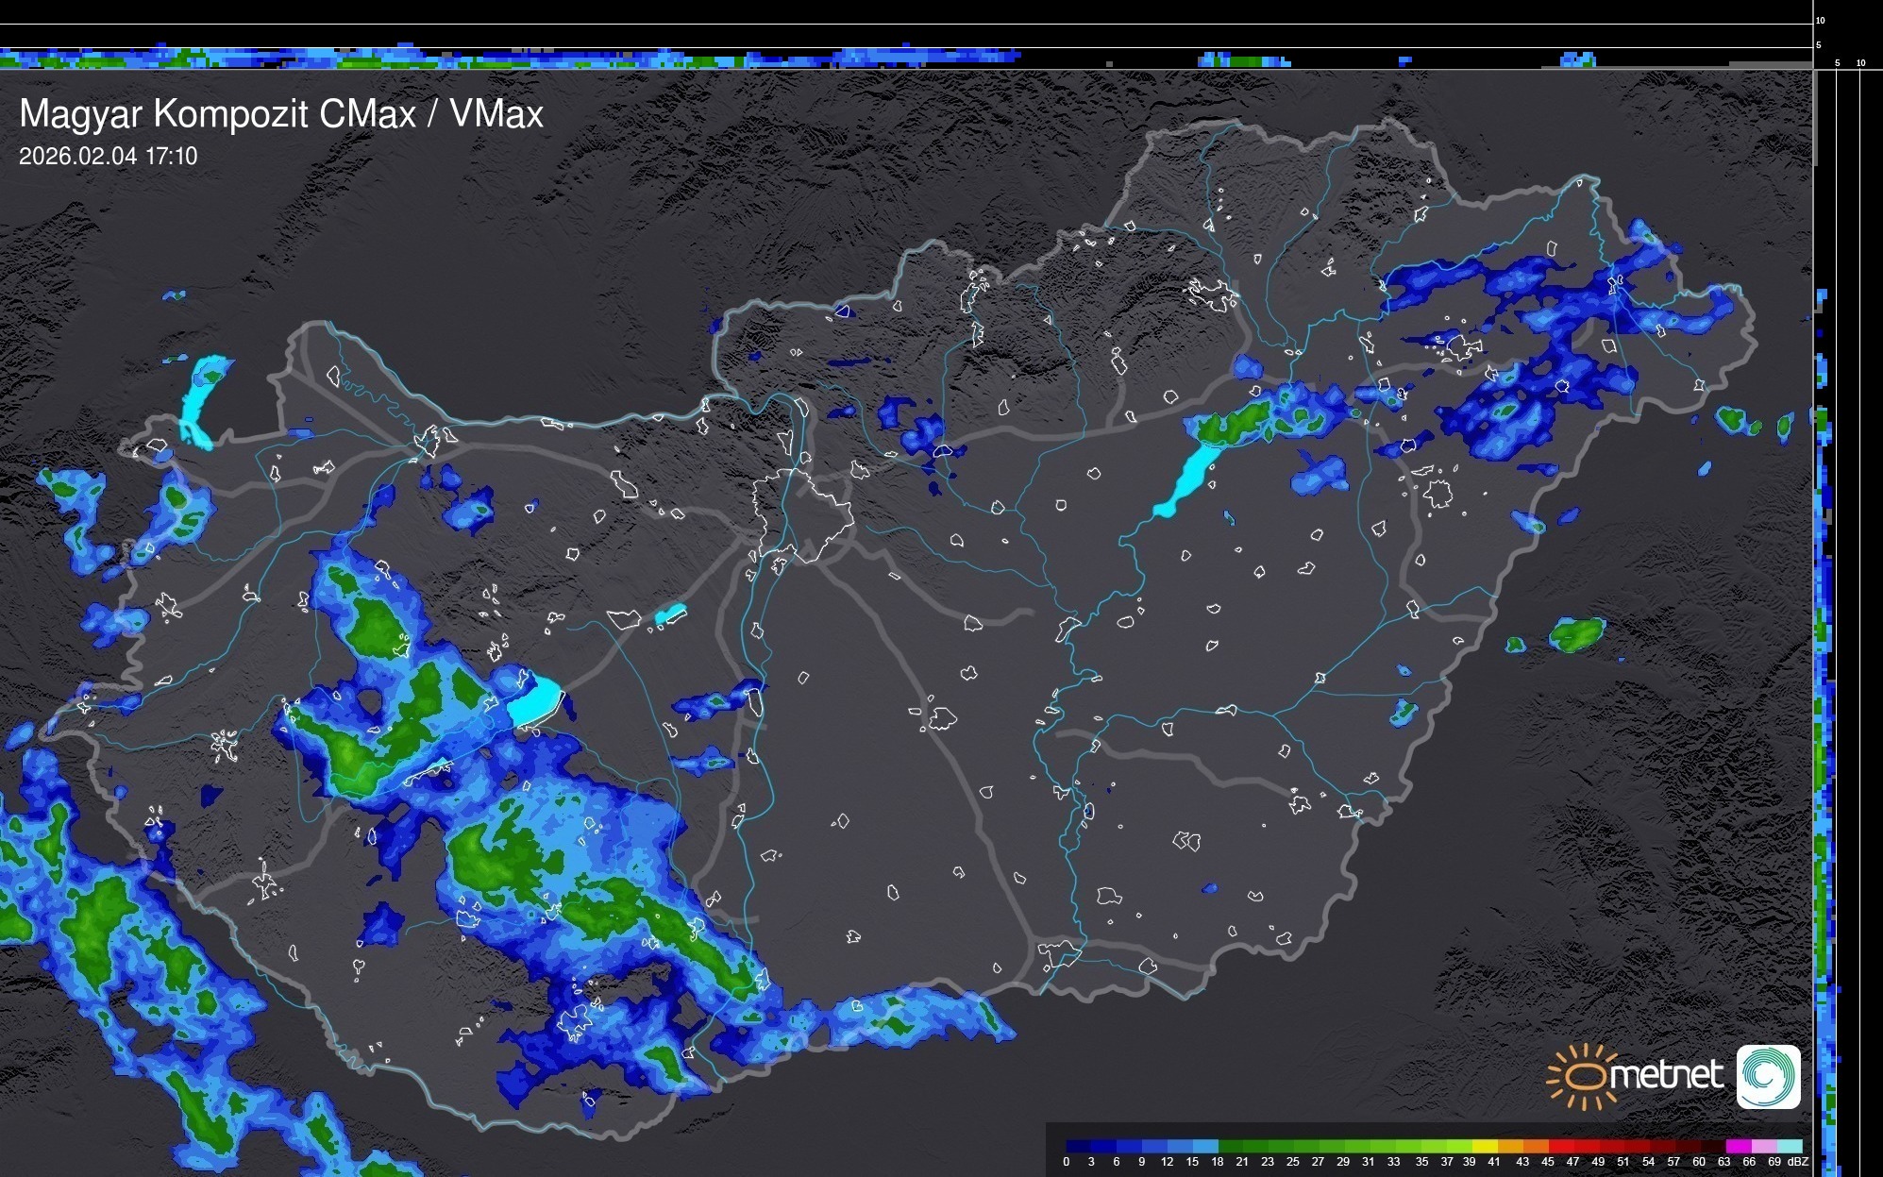Pick the pale cyan 69 dBZ swatch
Image resolution: width=1883 pixels, height=1177 pixels.
(1790, 1146)
